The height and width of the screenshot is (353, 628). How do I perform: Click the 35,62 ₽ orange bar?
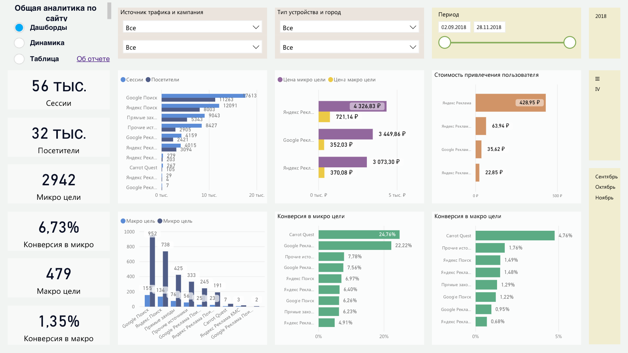pyautogui.click(x=478, y=149)
